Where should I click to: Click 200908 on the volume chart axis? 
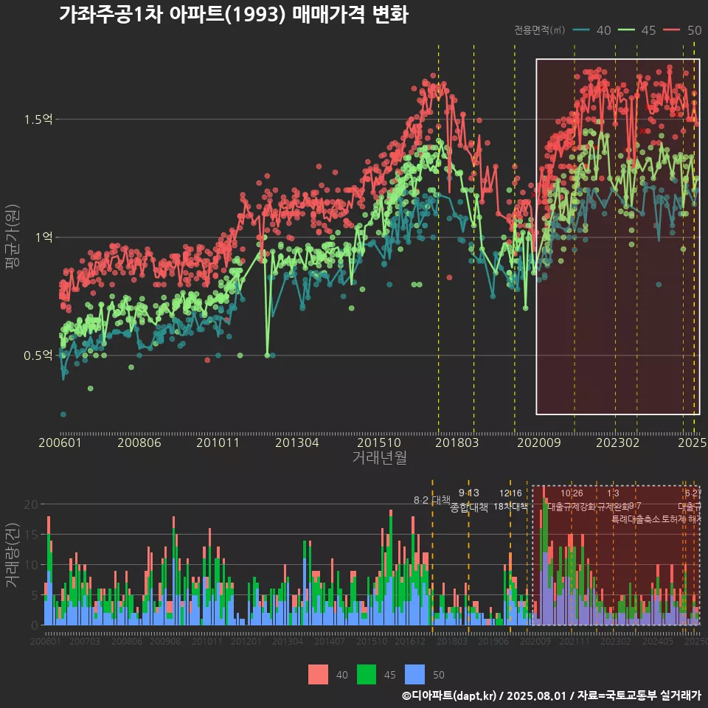coord(165,641)
